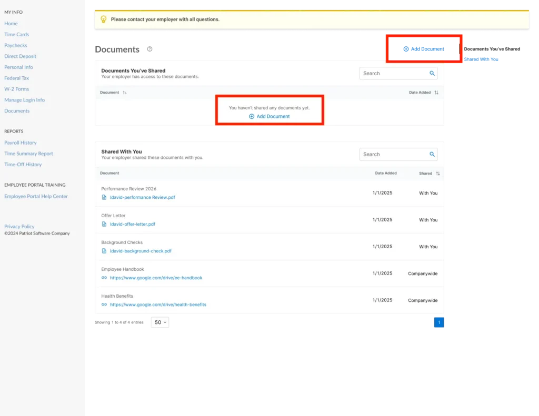
Task: Click the file icon beside 1david-offer-letter.pdf
Action: pos(104,225)
